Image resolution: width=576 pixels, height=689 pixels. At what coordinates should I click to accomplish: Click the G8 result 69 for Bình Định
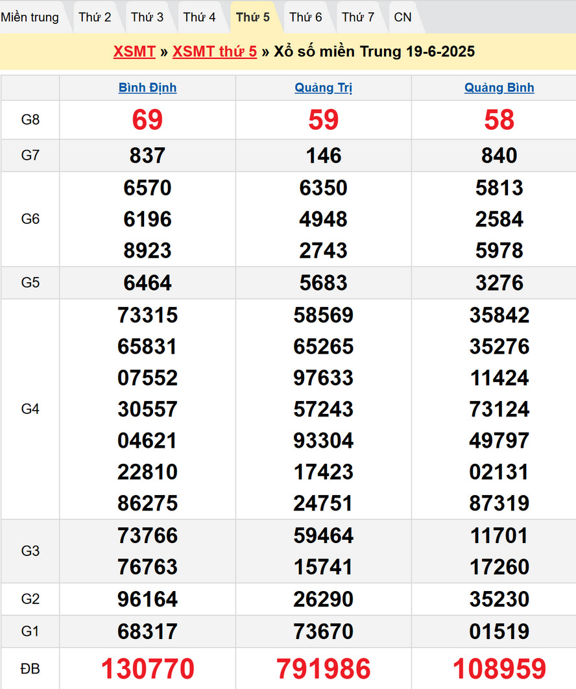coord(147,120)
